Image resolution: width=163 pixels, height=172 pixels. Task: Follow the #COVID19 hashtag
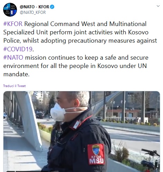[18, 49]
